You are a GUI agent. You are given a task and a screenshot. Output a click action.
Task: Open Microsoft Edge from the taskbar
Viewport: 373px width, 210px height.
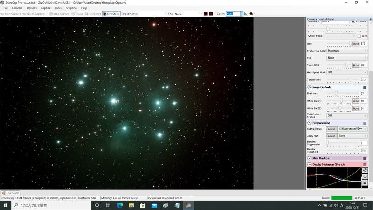click(x=120, y=205)
